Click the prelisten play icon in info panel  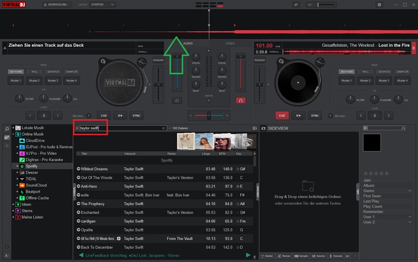(366, 128)
